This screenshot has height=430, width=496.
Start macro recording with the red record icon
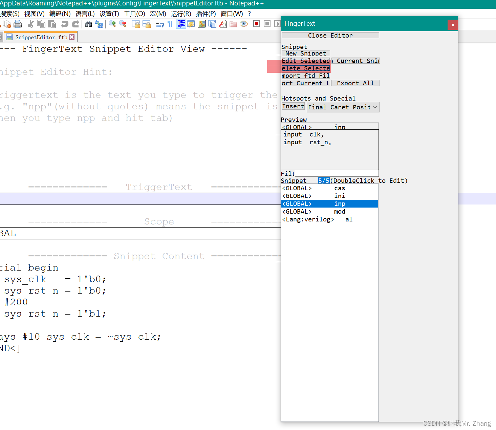[x=256, y=24]
